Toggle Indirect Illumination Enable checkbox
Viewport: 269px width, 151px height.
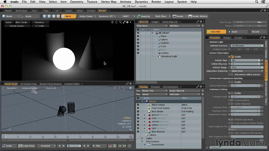[x=232, y=57]
